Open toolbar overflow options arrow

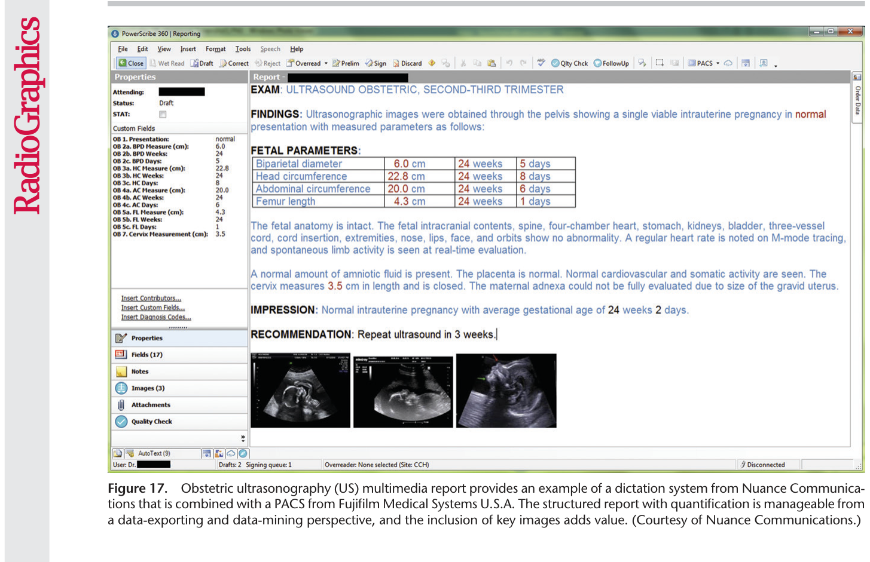776,65
